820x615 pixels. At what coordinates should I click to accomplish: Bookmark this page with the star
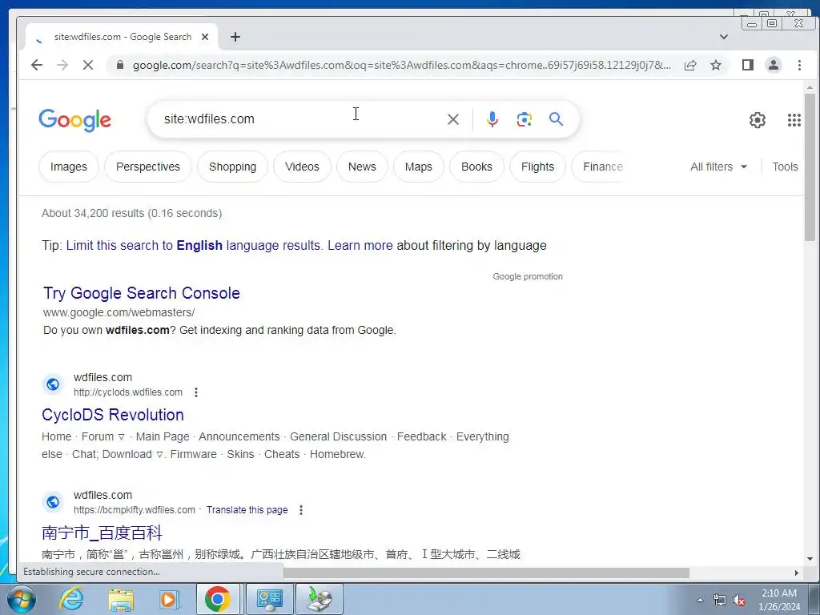[x=716, y=65]
